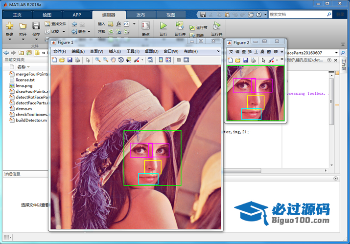Open the command window circular actions button
Image resolution: width=350 pixels, height=244 pixels.
[x=335, y=179]
